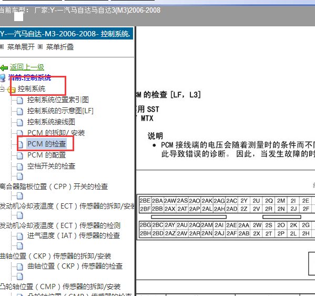Click connector pin cell 2BE
315x296 pixels.
pos(145,201)
